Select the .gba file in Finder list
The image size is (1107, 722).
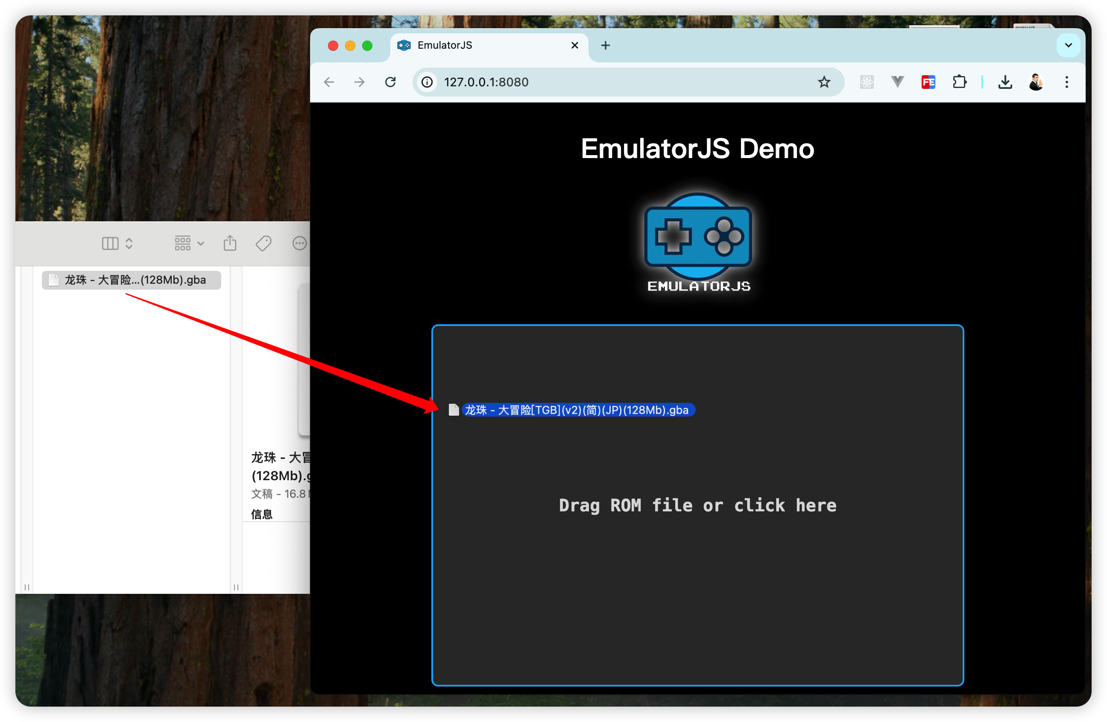[132, 280]
